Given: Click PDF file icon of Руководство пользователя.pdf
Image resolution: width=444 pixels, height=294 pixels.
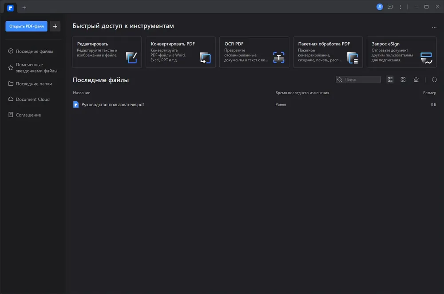Looking at the screenshot, I should click(x=76, y=104).
